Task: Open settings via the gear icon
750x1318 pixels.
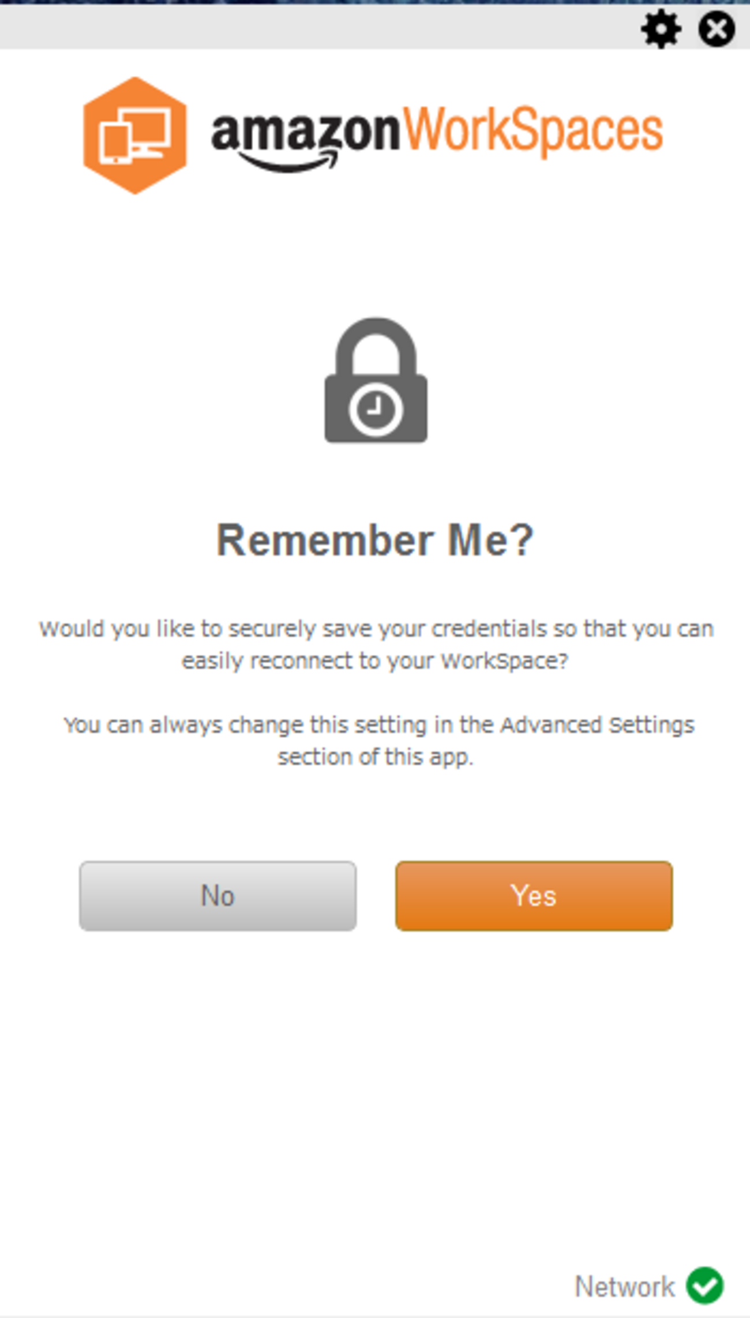Action: 661,29
